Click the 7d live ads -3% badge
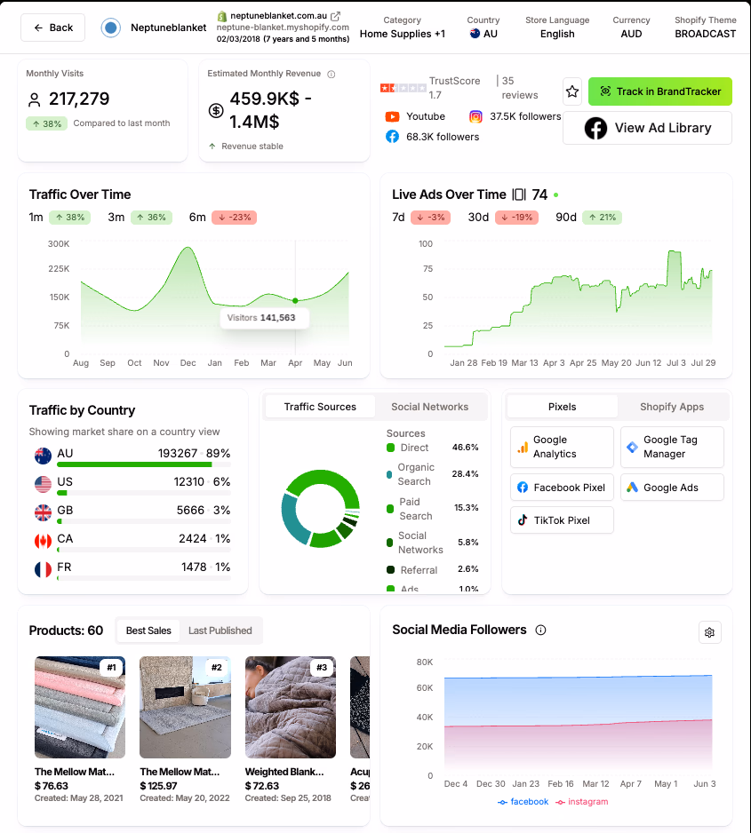Viewport: 751px width, 833px height. (430, 218)
